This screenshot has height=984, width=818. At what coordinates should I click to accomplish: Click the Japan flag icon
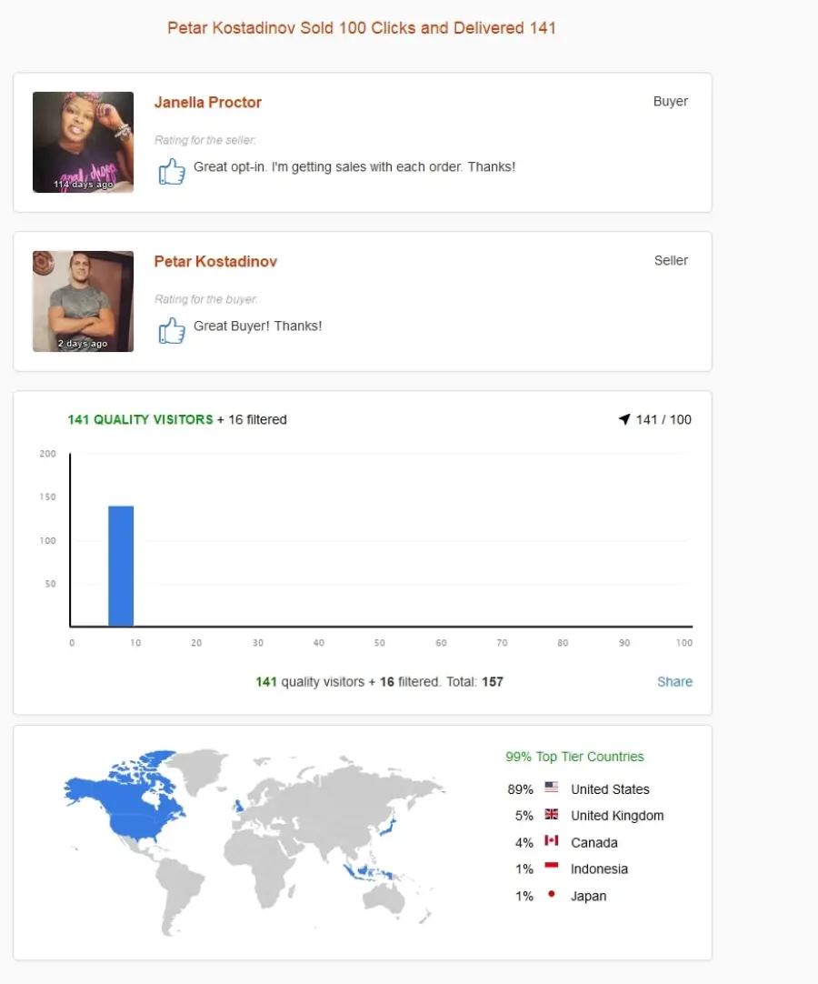(552, 894)
